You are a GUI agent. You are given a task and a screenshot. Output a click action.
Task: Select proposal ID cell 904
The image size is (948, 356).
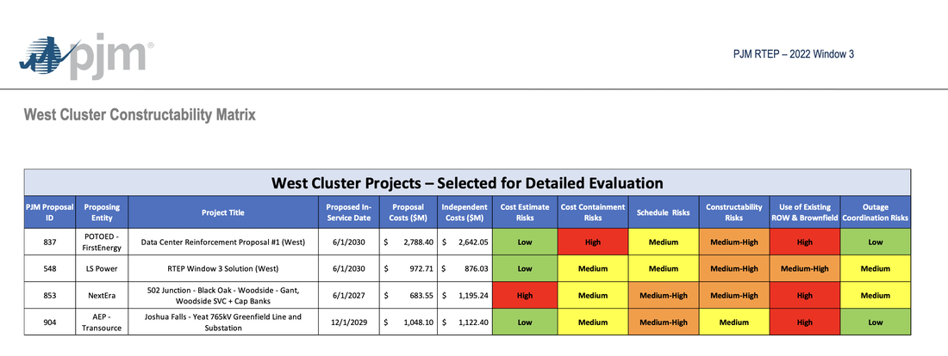(x=50, y=322)
